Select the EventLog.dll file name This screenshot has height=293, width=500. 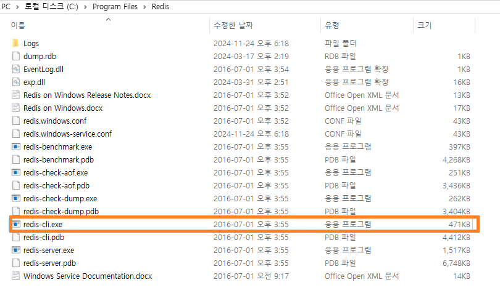click(43, 70)
